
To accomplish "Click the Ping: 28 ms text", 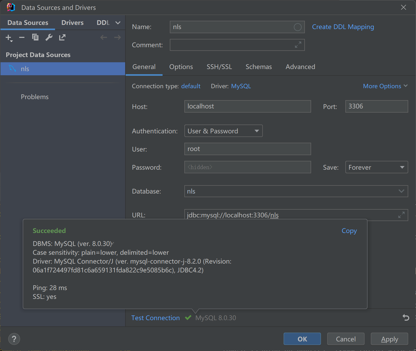I will tap(50, 288).
